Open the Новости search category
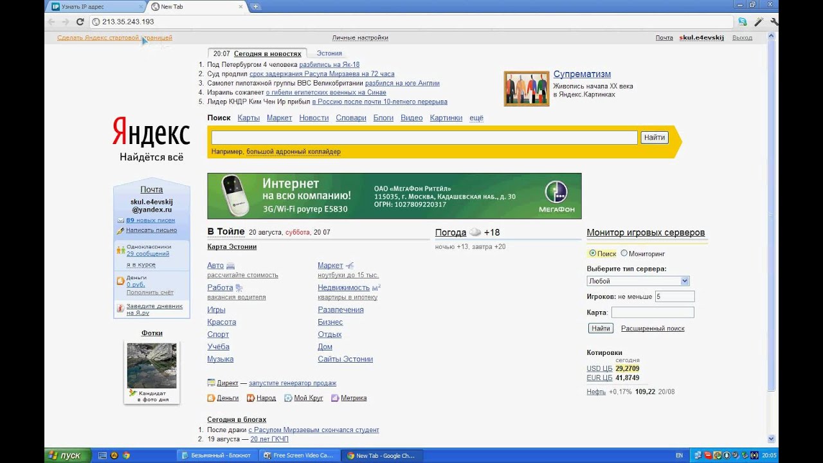The image size is (823, 463). 314,118
